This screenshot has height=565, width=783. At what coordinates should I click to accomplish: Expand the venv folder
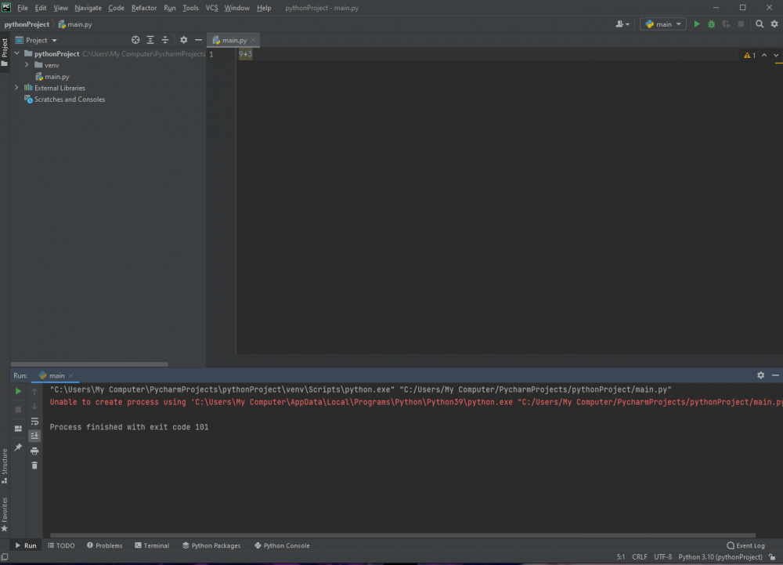[x=27, y=65]
